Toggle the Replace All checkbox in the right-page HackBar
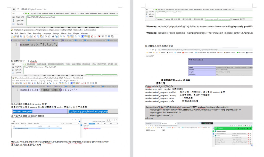 coord(232,19)
